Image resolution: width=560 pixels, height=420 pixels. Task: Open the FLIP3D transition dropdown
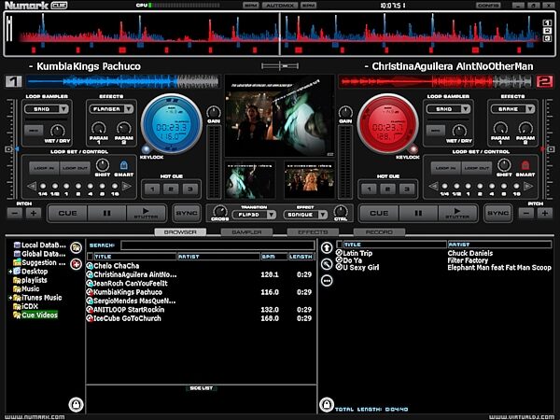pyautogui.click(x=271, y=215)
